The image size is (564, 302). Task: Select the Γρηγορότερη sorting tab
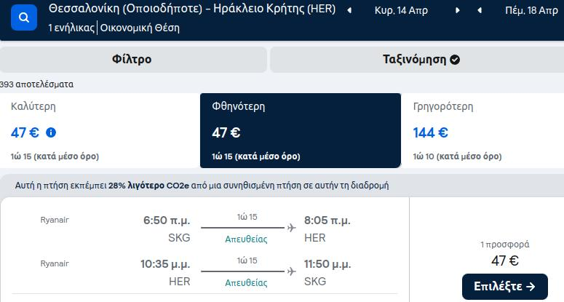pyautogui.click(x=482, y=130)
